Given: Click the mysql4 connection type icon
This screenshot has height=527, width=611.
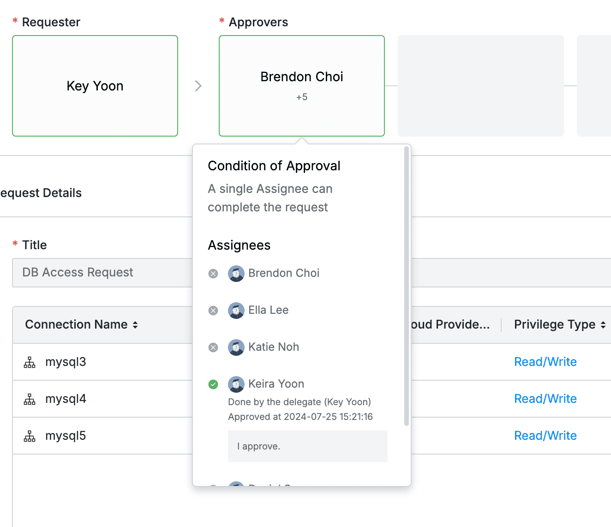Looking at the screenshot, I should tap(30, 399).
